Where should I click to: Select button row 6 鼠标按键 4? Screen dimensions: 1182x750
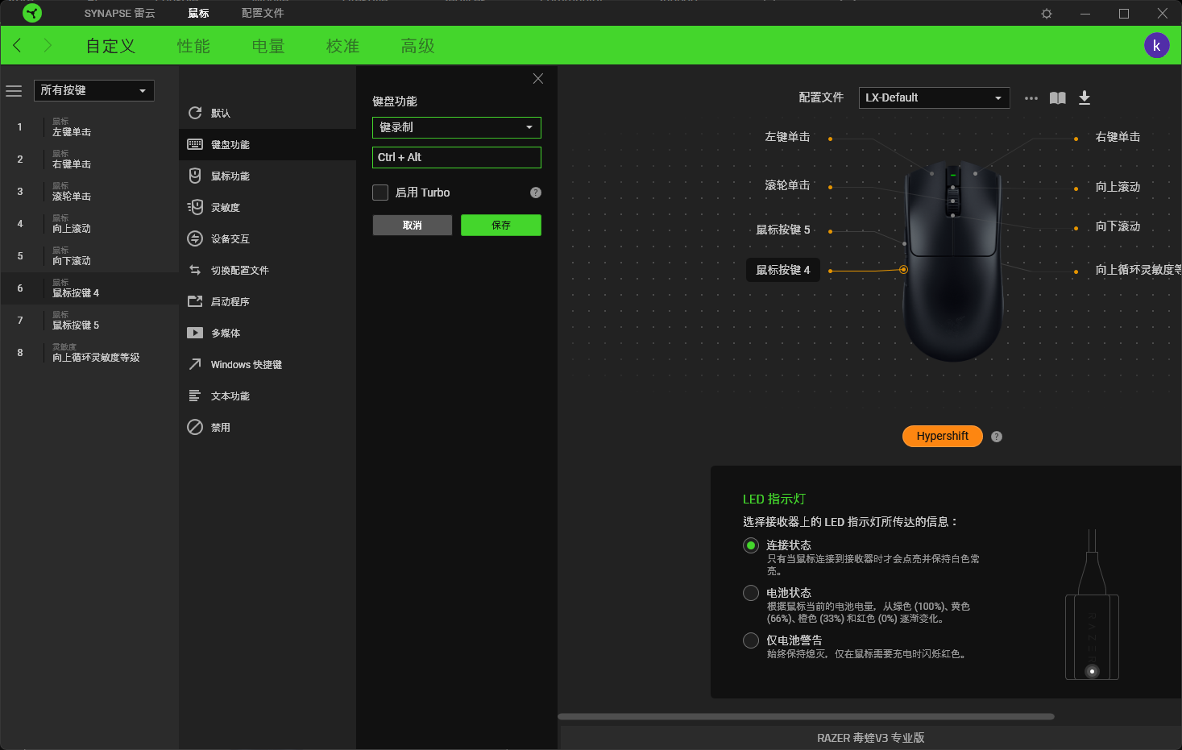[x=89, y=288]
